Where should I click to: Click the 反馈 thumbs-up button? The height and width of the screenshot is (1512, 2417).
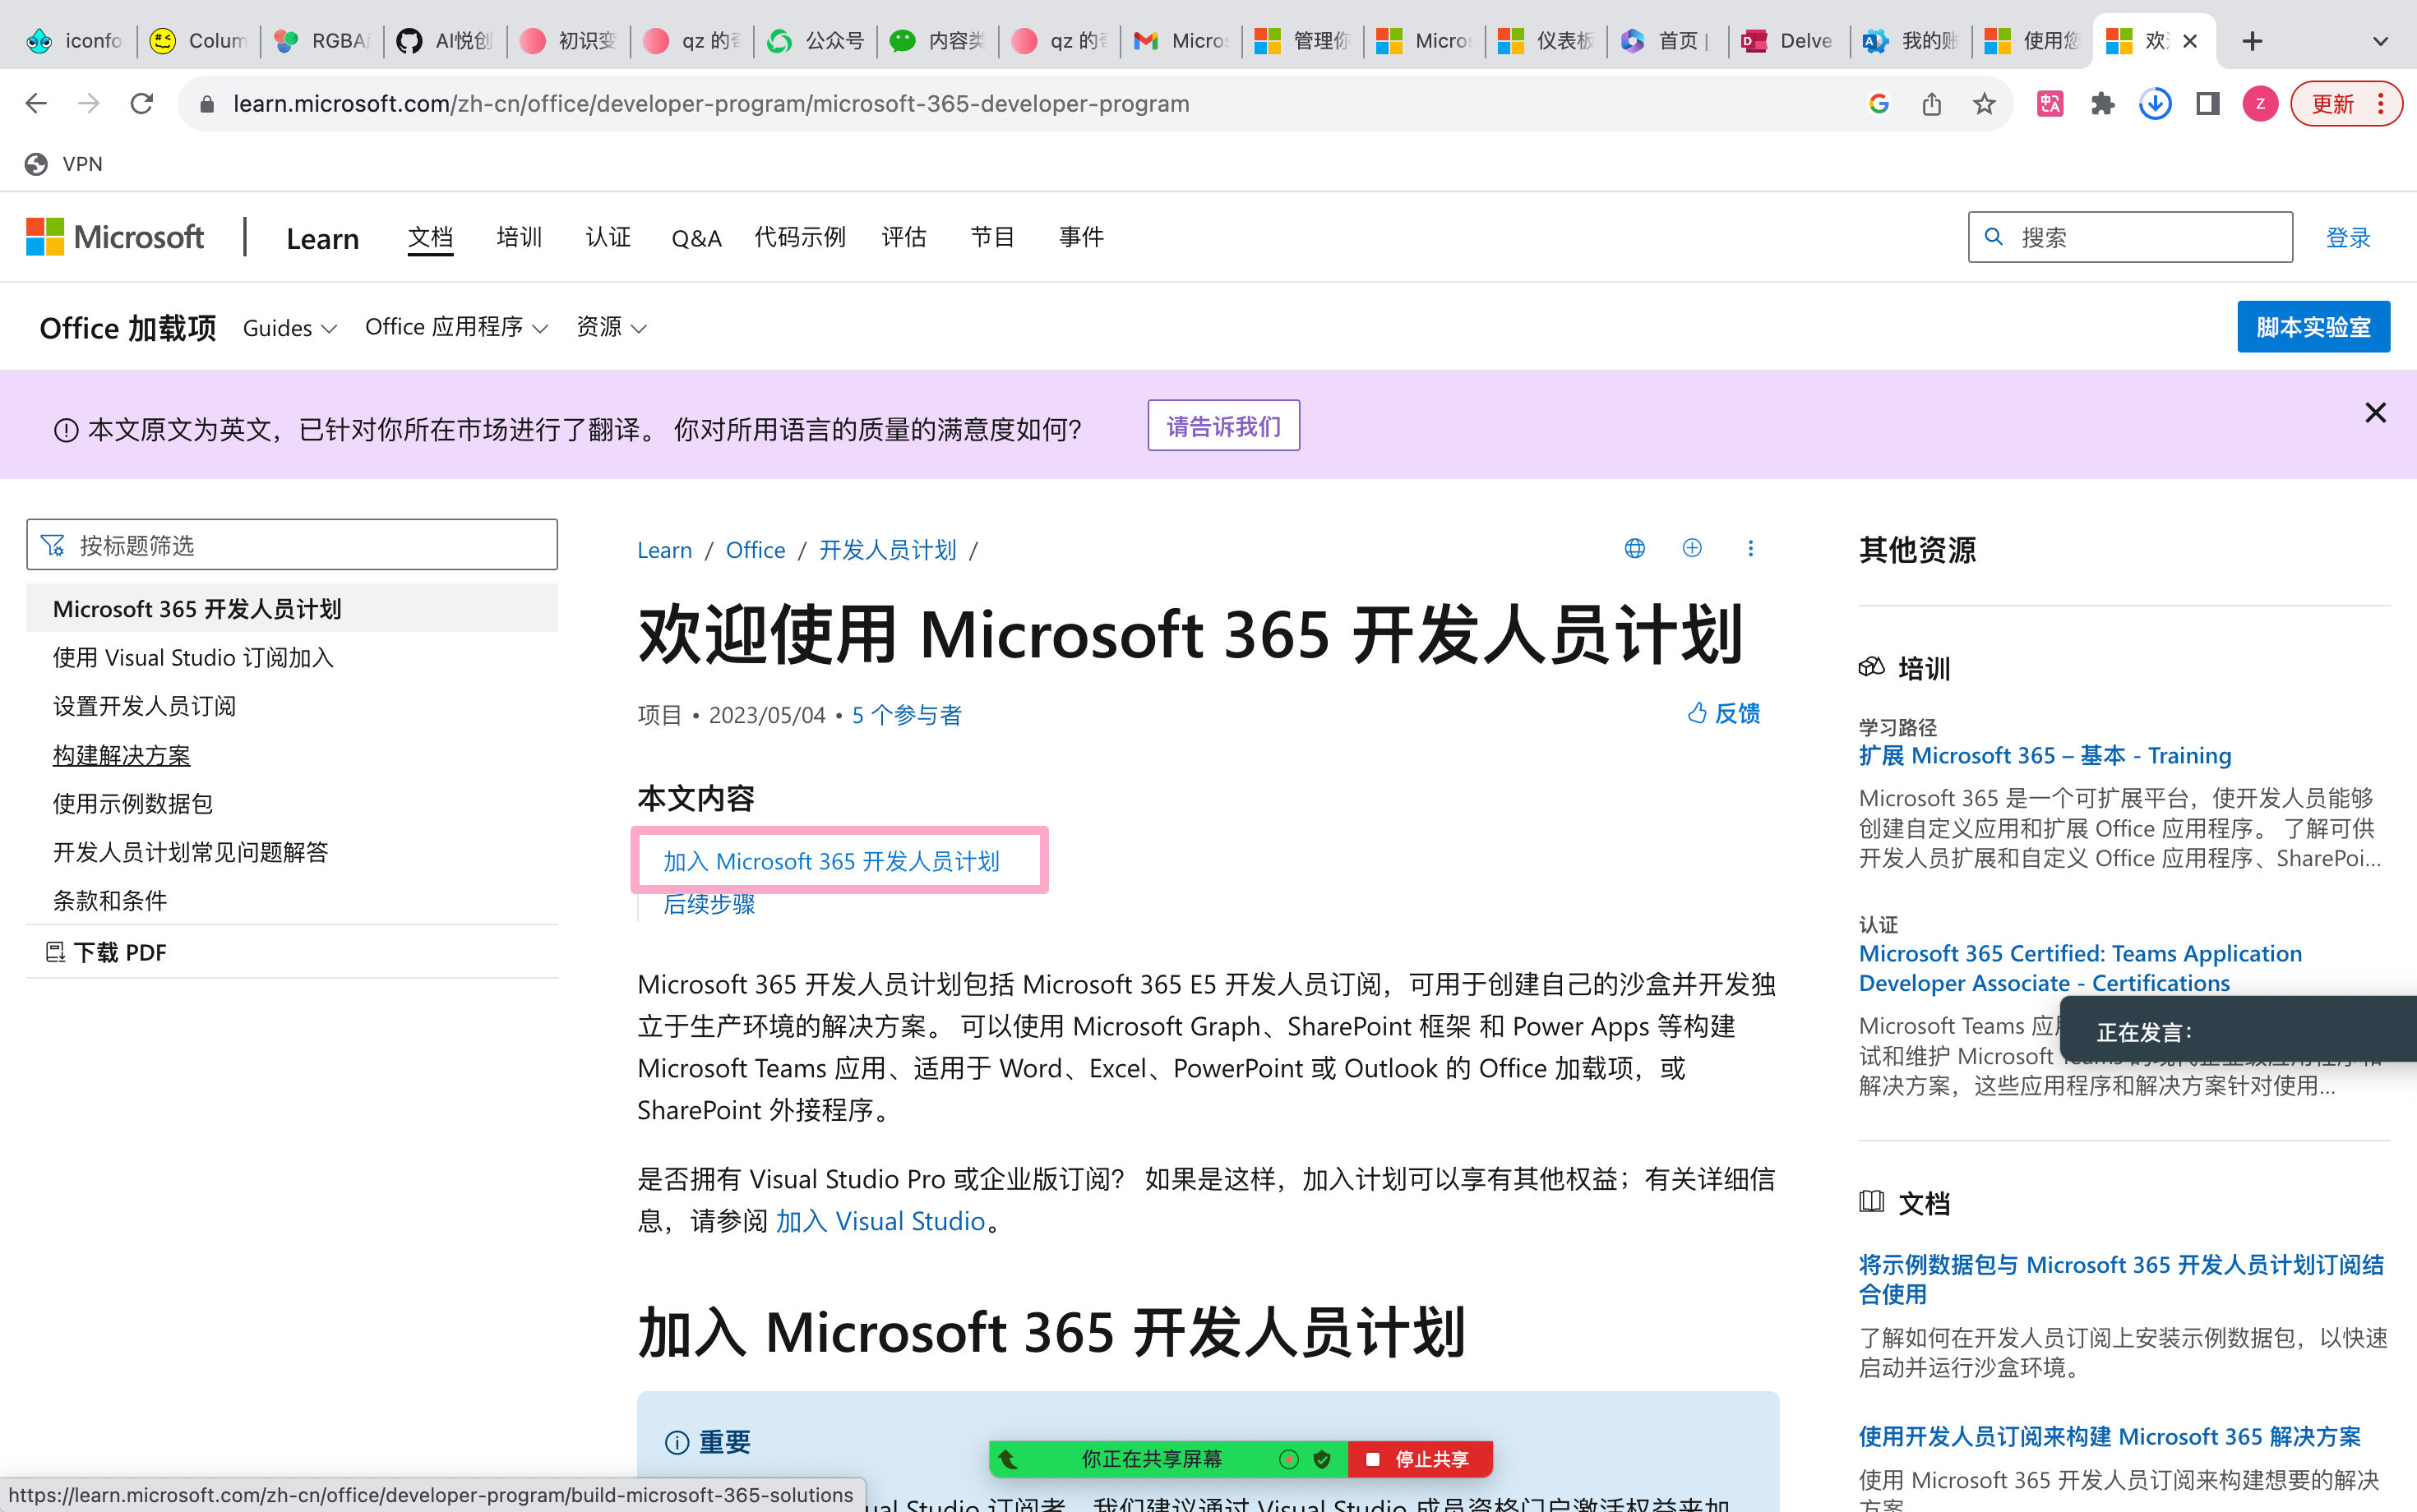(1724, 713)
